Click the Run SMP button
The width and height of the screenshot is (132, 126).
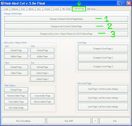(69, 121)
